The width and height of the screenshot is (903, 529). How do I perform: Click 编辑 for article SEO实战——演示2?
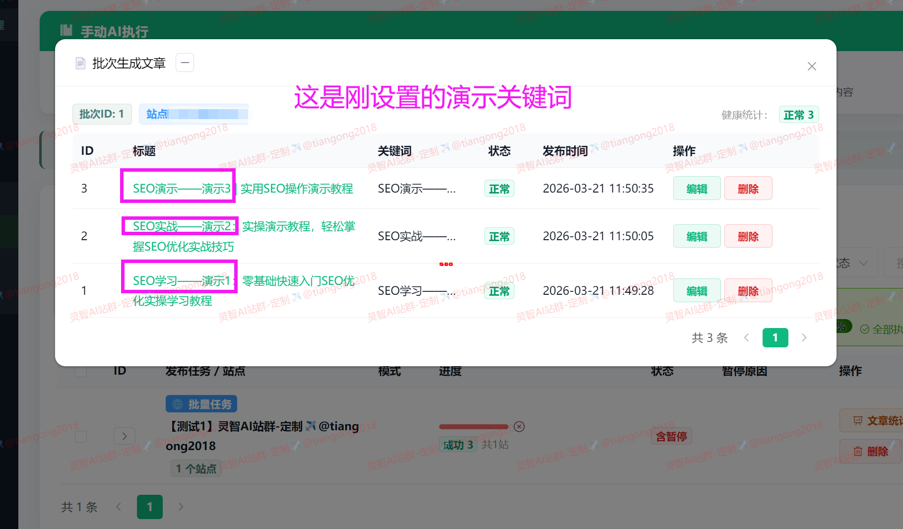[697, 236]
